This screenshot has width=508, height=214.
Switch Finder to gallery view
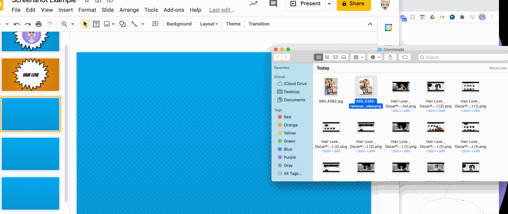tap(344, 57)
